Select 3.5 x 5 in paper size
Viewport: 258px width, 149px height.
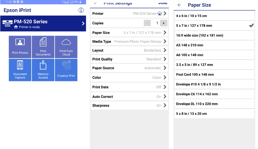pos(214,65)
